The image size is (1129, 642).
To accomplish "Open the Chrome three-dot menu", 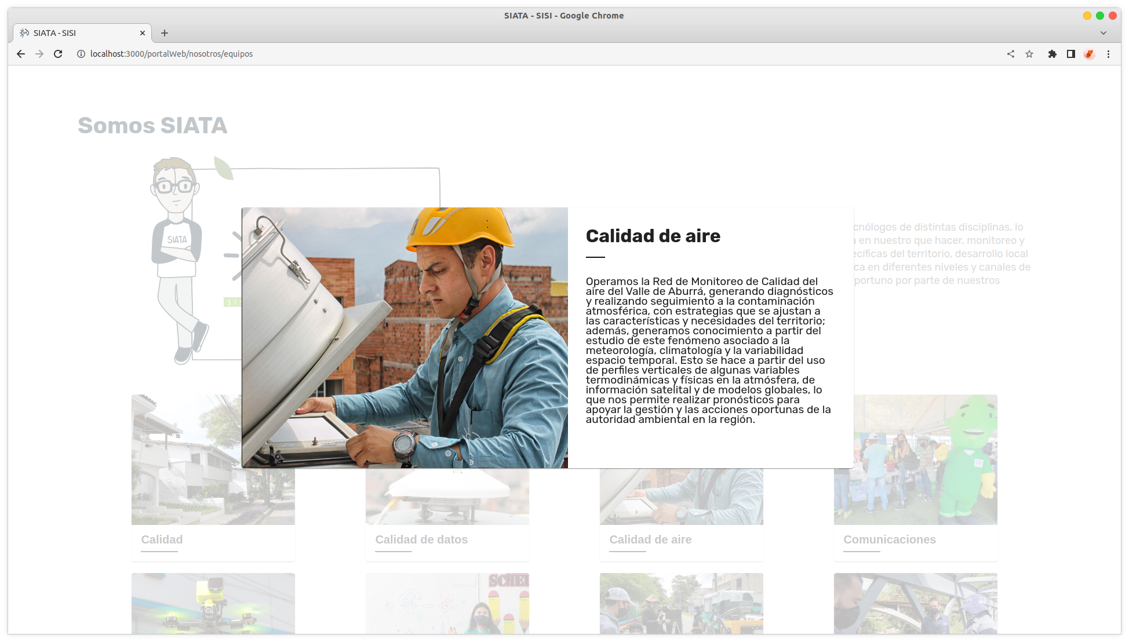I will 1108,54.
